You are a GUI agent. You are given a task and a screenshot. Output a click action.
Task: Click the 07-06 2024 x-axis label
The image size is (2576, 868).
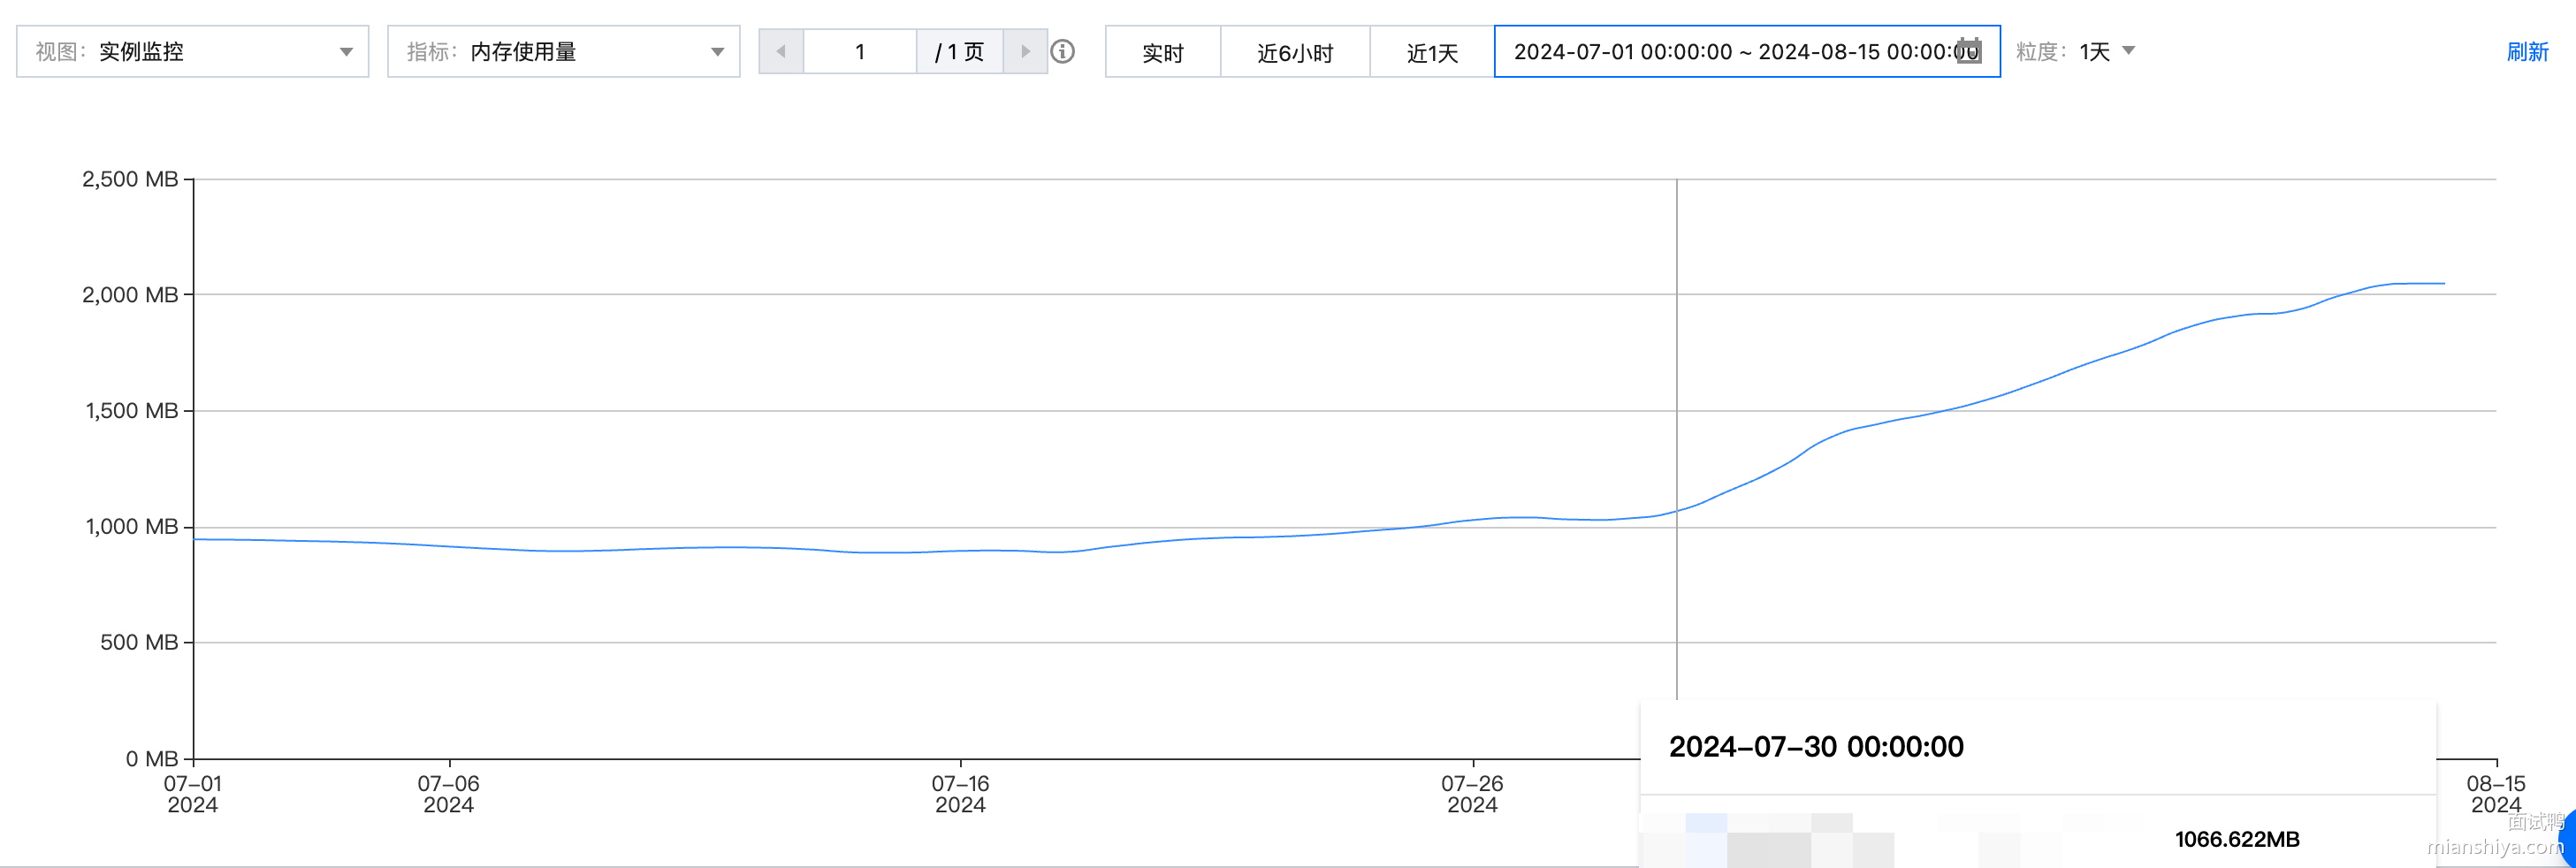point(448,794)
